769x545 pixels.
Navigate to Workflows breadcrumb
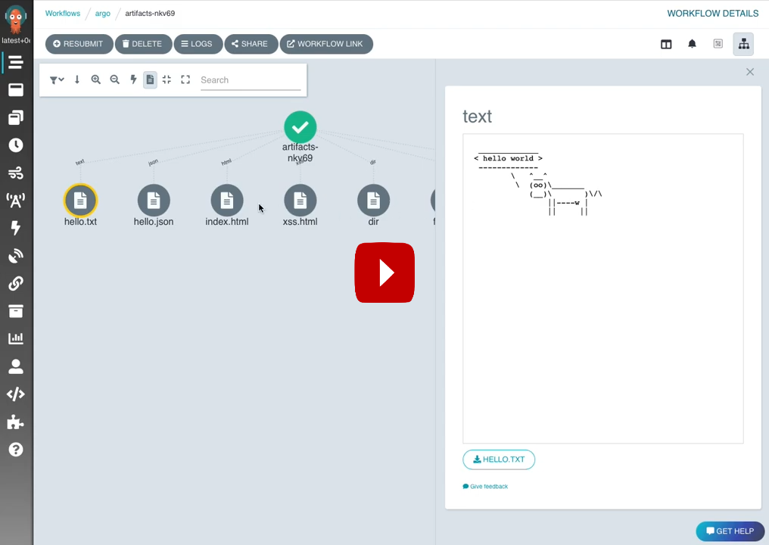(62, 14)
